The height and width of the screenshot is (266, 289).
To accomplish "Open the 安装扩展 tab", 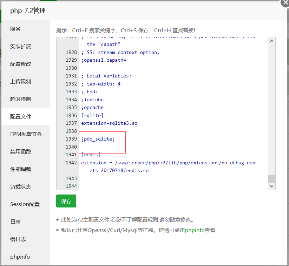I will [26, 46].
